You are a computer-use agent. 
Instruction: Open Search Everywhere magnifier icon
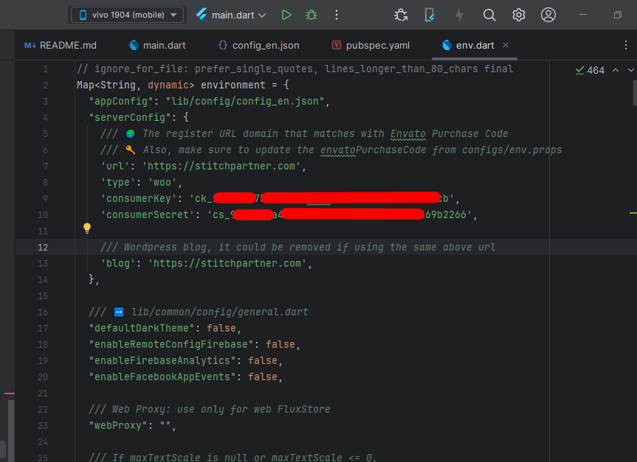489,15
